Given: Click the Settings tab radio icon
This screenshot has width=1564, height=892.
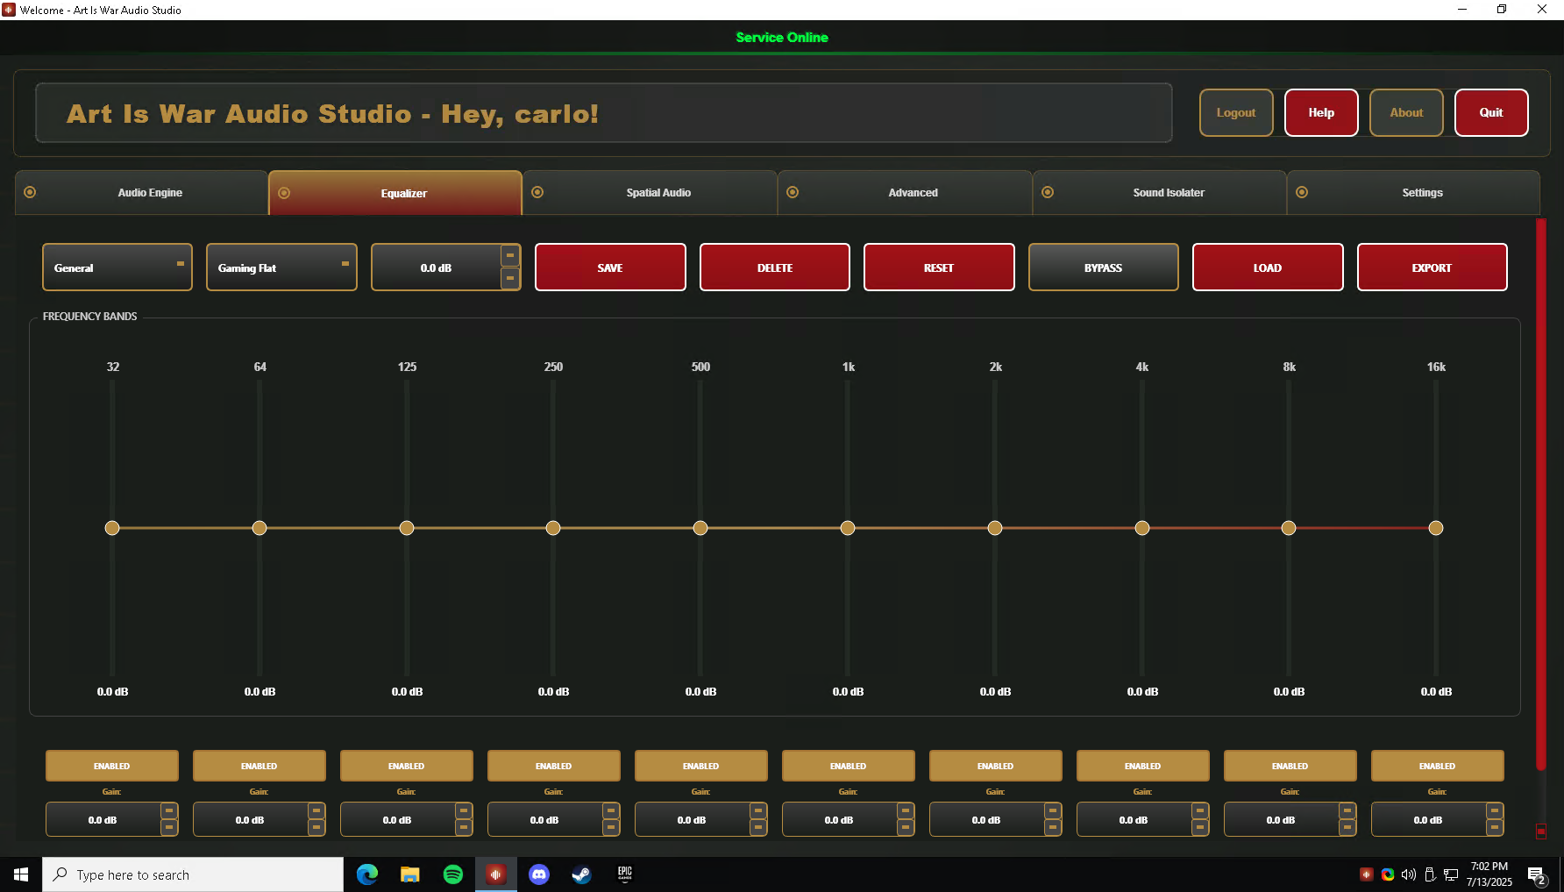Looking at the screenshot, I should coord(1302,192).
